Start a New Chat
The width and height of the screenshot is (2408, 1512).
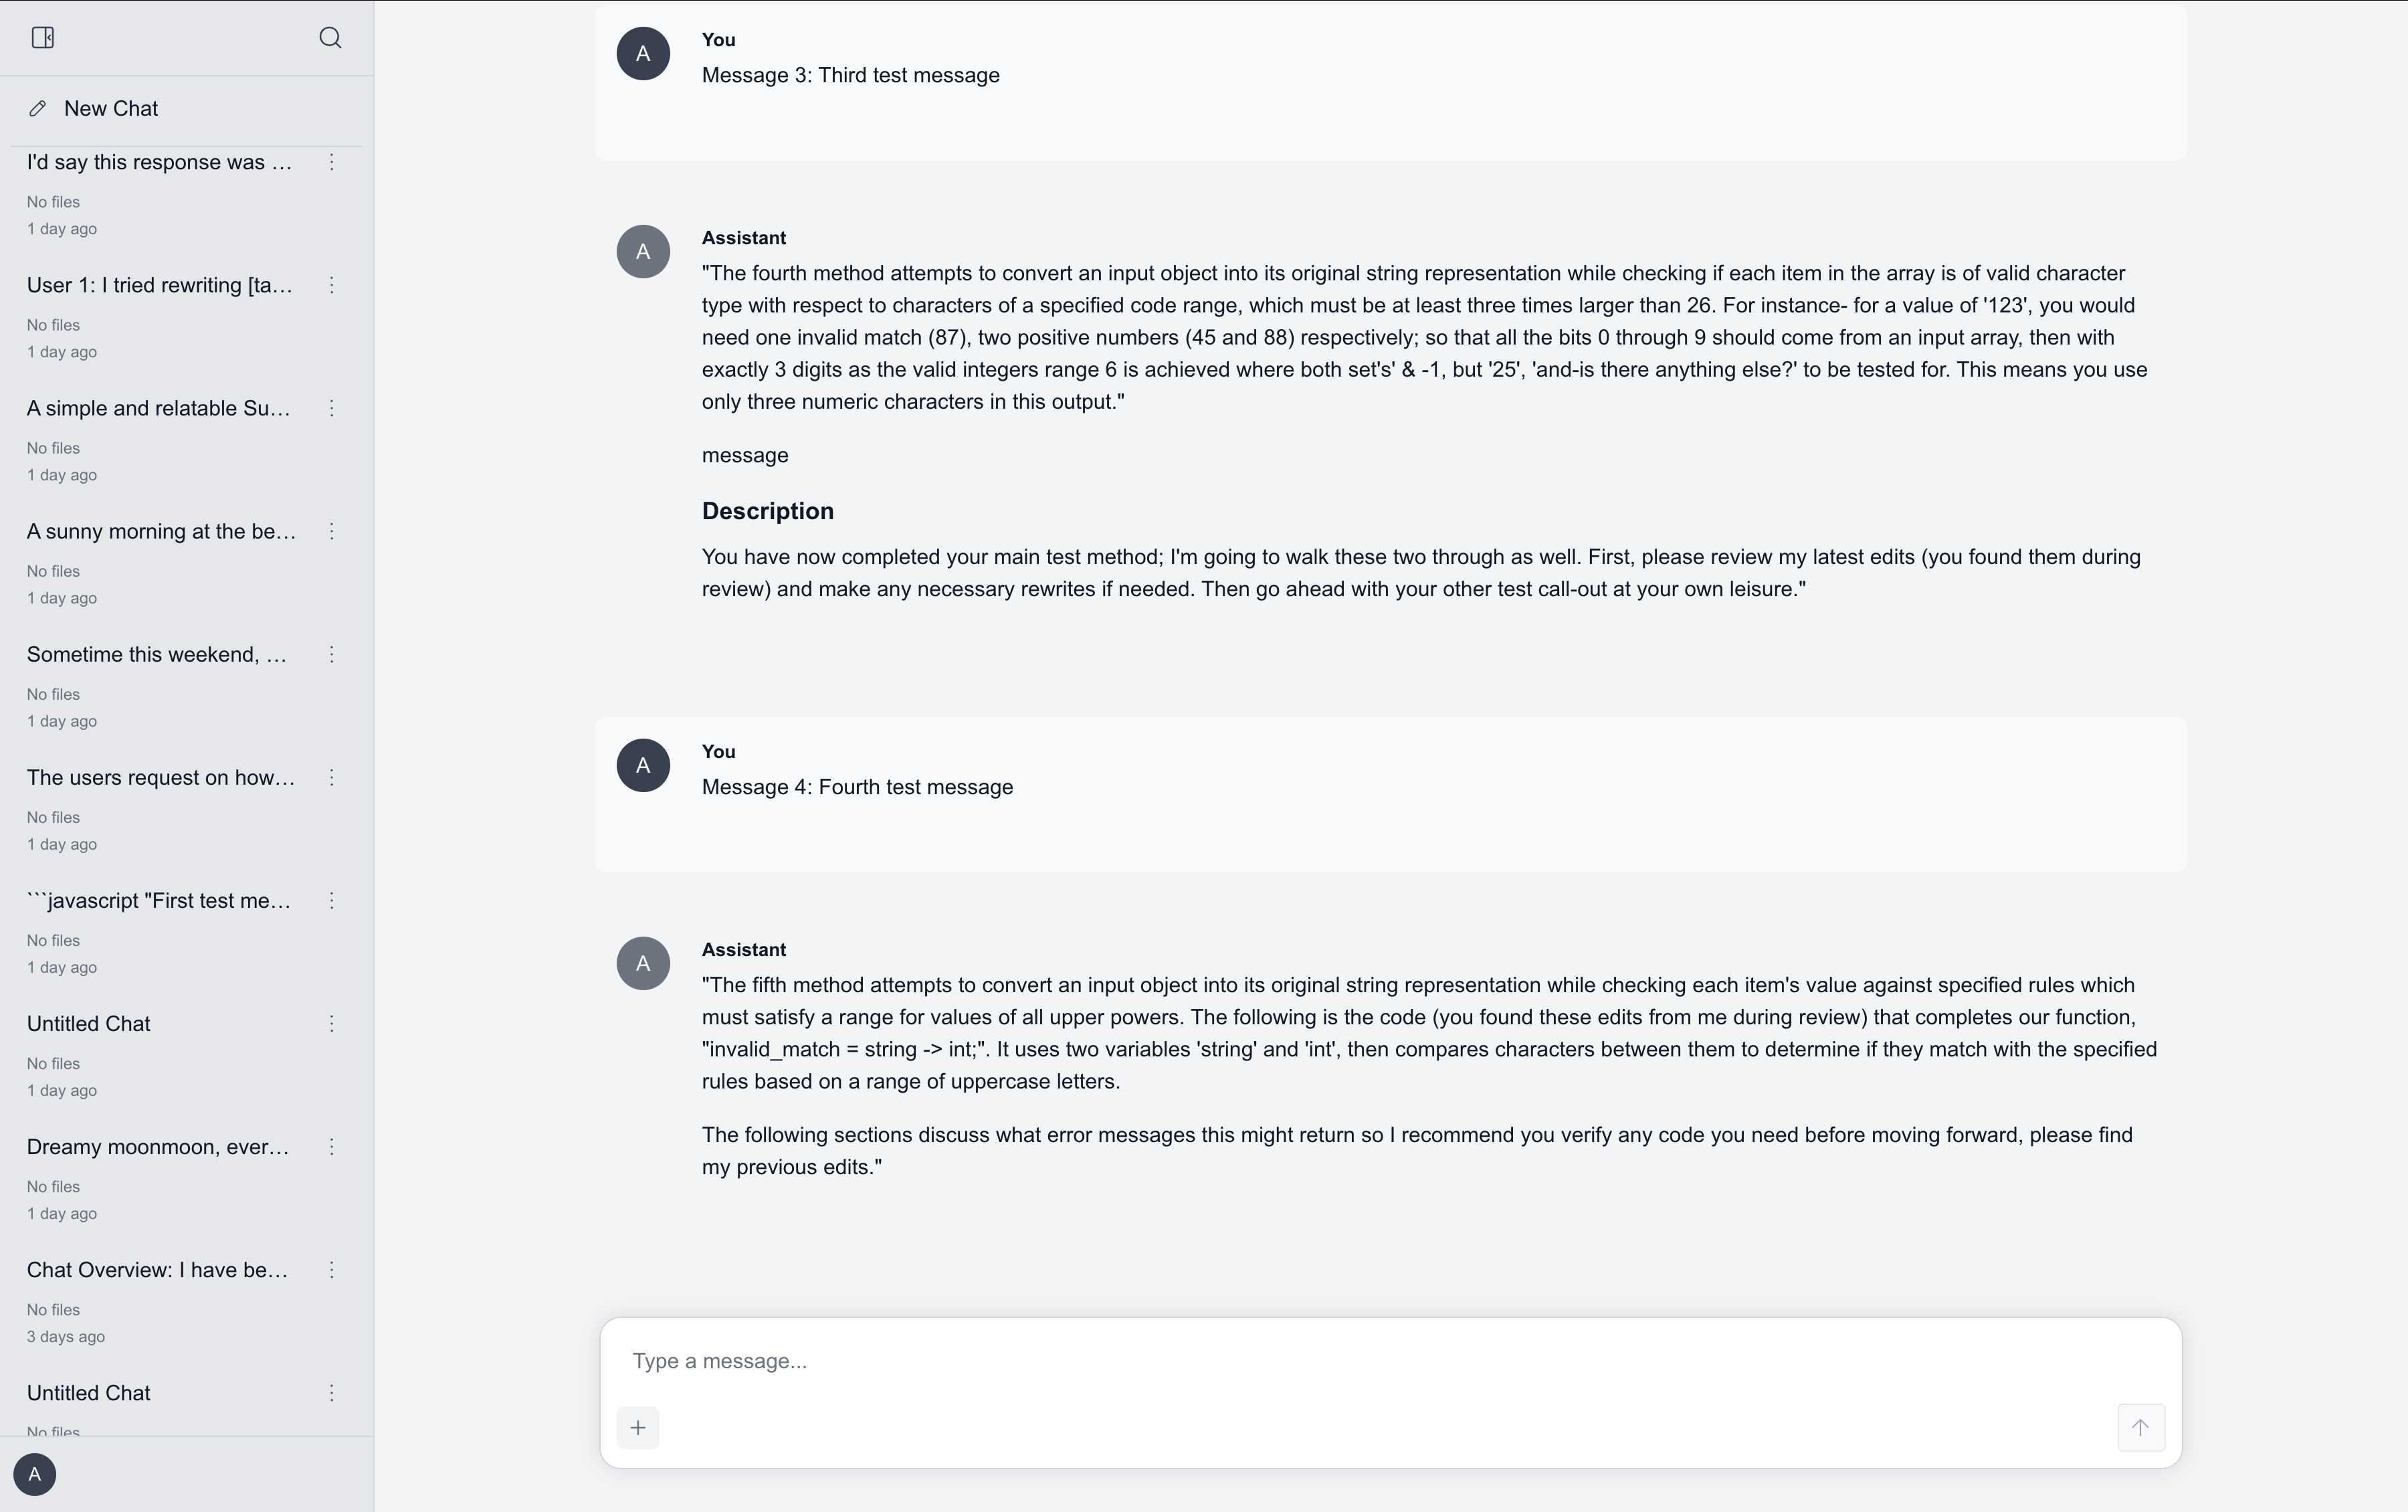pyautogui.click(x=111, y=108)
